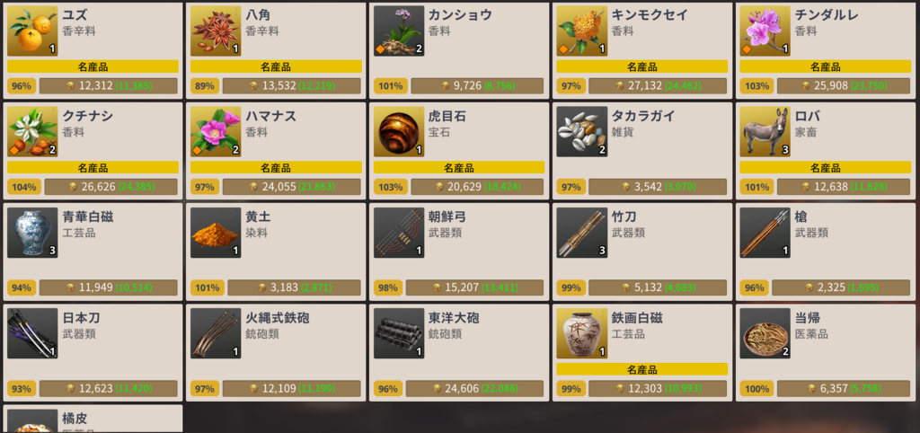Viewport: 920px width, 433px height.
Task: Select the 黄土 dye powder icon
Action: [216, 233]
